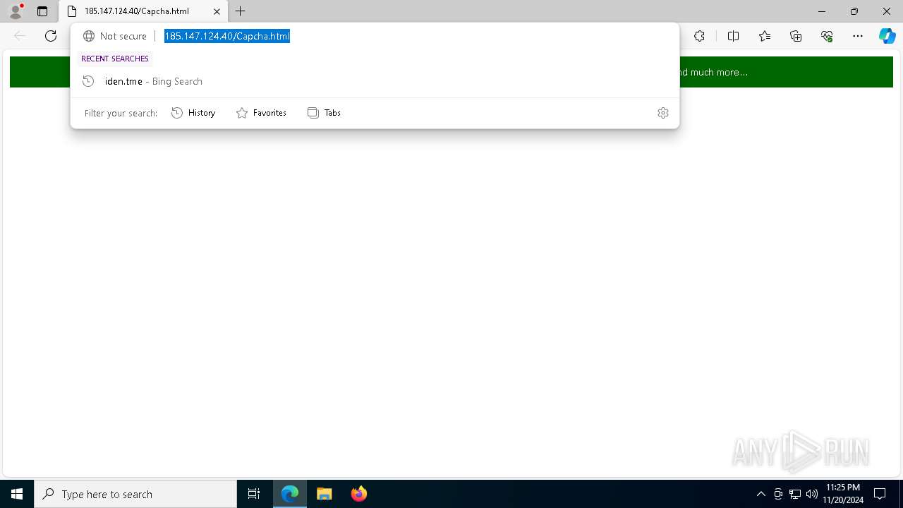Open network status tray icon

pos(795,494)
